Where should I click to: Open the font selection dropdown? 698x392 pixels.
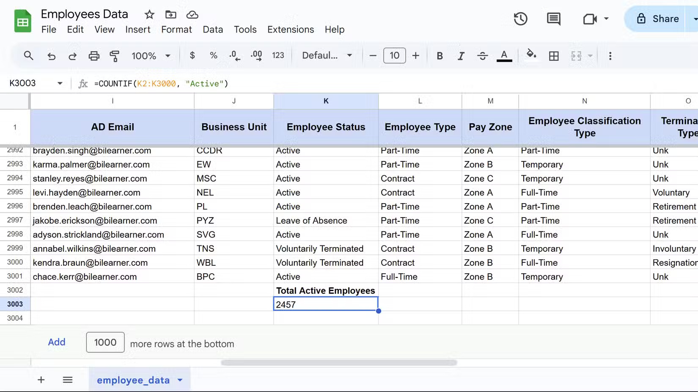point(327,55)
